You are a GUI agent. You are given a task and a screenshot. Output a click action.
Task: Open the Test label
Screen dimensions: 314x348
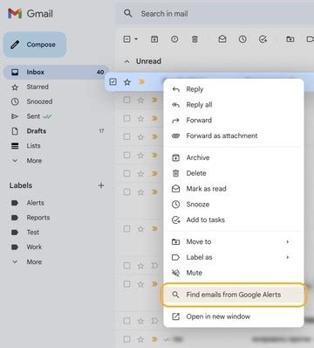[33, 233]
